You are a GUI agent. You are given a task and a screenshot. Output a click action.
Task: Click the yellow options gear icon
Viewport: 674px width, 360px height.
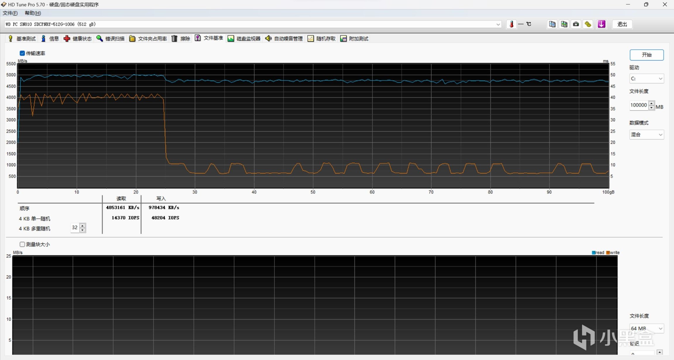tap(588, 24)
